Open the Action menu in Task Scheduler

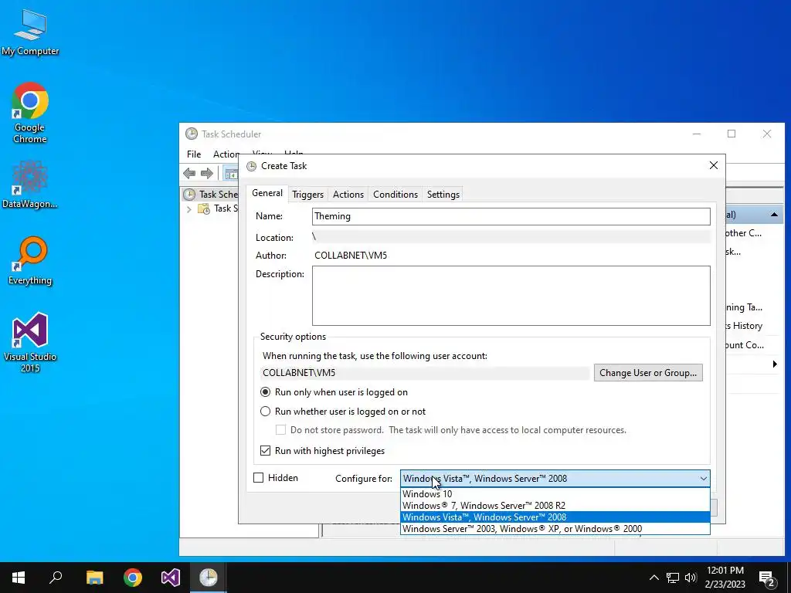pyautogui.click(x=226, y=154)
